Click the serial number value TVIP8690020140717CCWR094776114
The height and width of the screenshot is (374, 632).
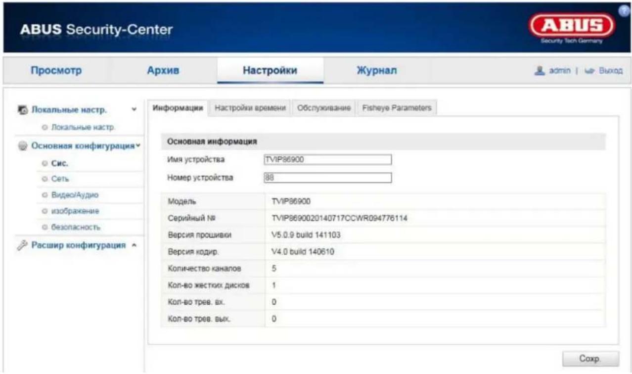(x=339, y=218)
